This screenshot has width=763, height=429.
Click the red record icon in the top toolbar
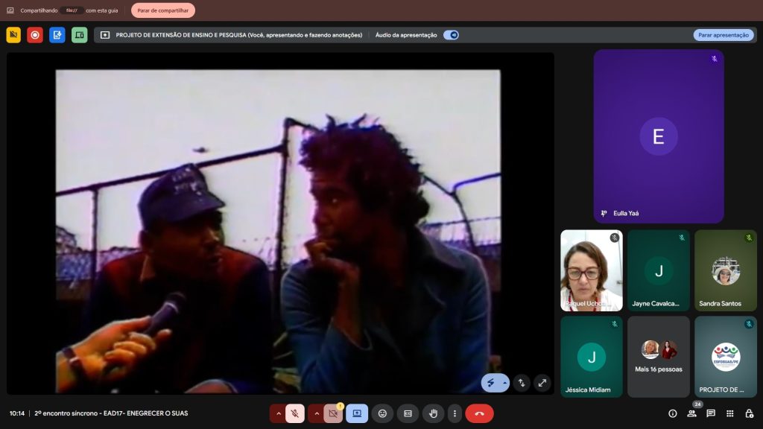pyautogui.click(x=35, y=35)
